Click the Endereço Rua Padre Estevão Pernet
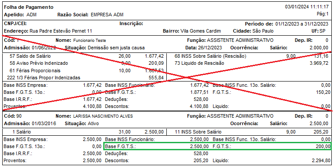Screen dimensions: 334x167 pyautogui.click(x=48, y=31)
